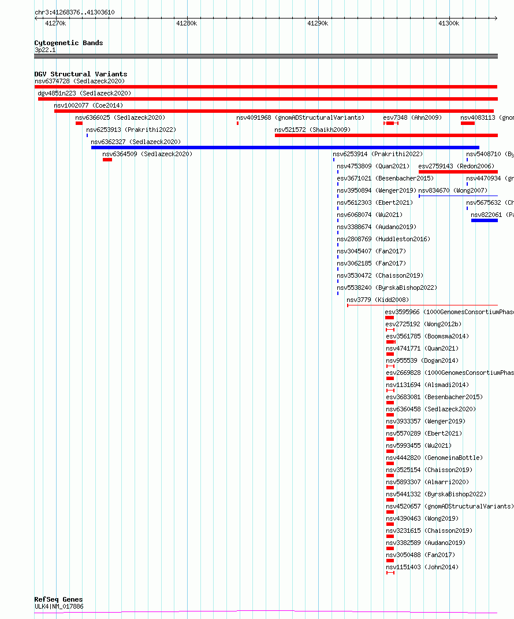The width and height of the screenshot is (514, 619).
Task: Open nsv6253914 (Prakrithi2022) variant label
Action: tap(378, 154)
